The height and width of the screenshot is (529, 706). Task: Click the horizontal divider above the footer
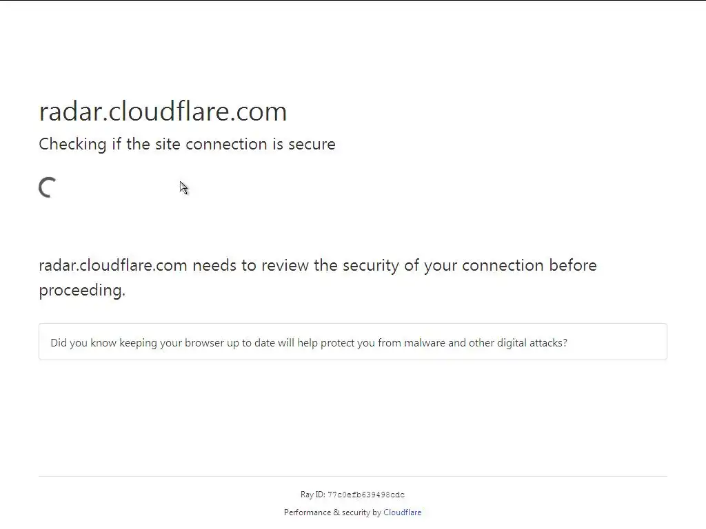[x=353, y=476]
